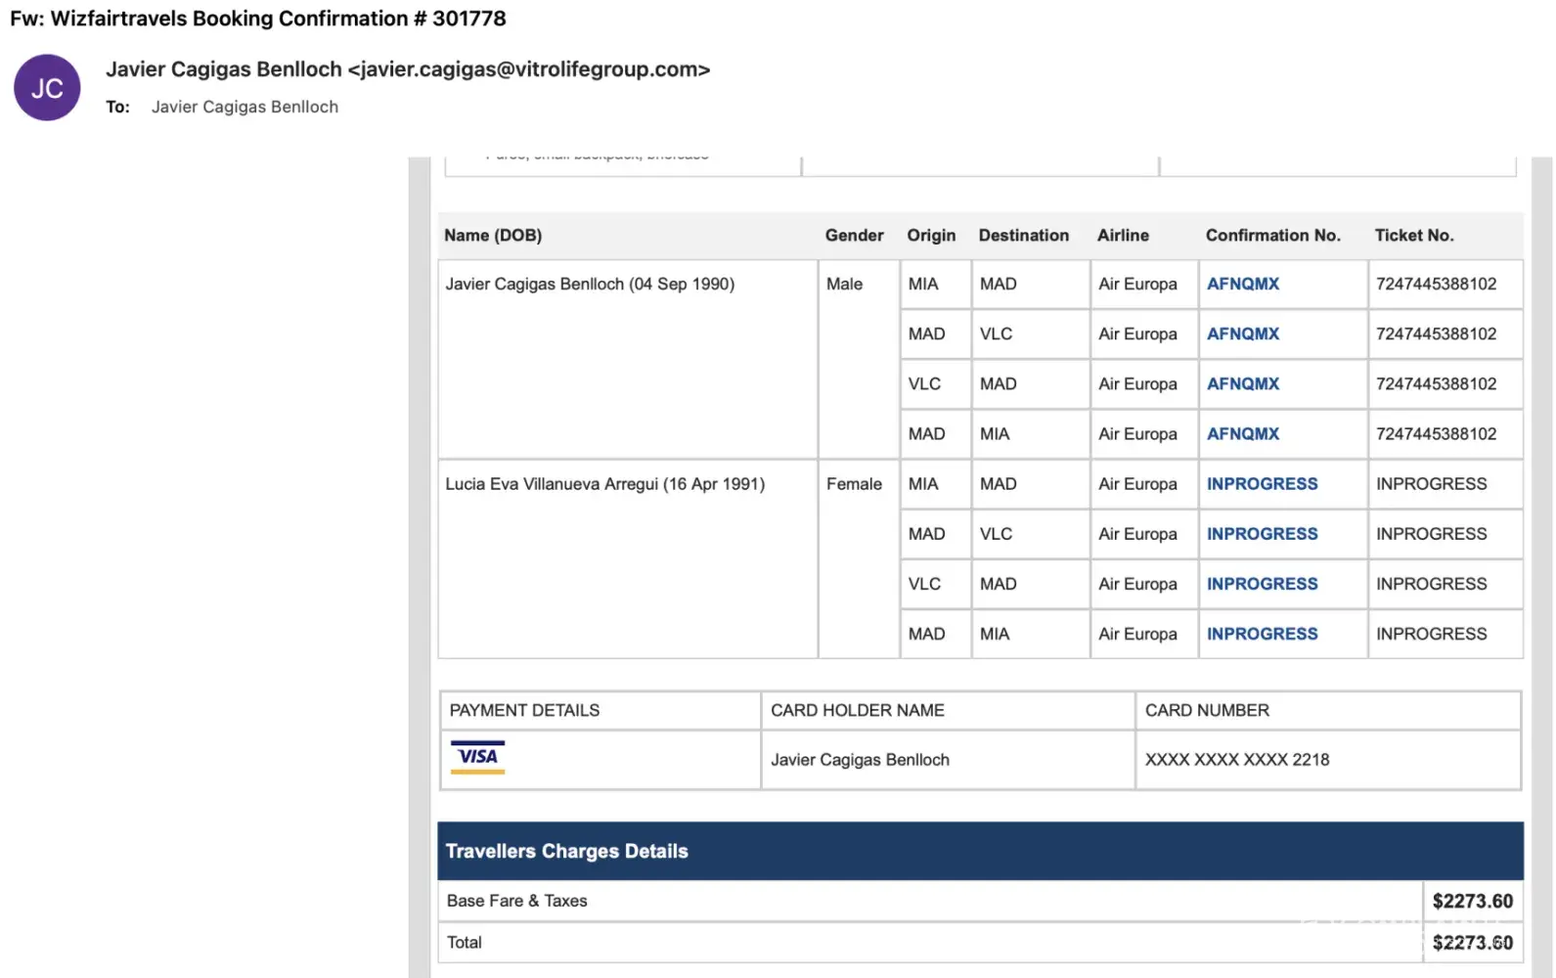1556x978 pixels.
Task: Open INPROGRESS confirmation link for Lucia's MIA to MAD flight
Action: (1263, 484)
